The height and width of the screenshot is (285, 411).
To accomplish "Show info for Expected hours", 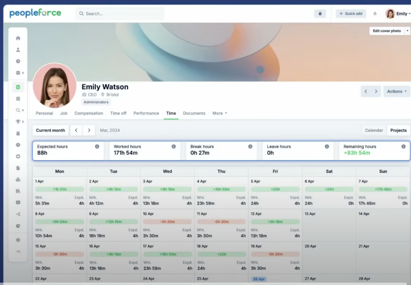I will point(97,147).
